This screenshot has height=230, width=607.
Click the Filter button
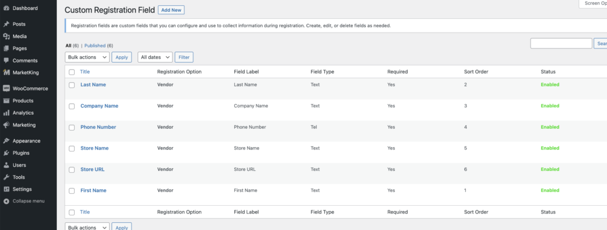(x=184, y=57)
